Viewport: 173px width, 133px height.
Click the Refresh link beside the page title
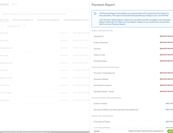14,4
